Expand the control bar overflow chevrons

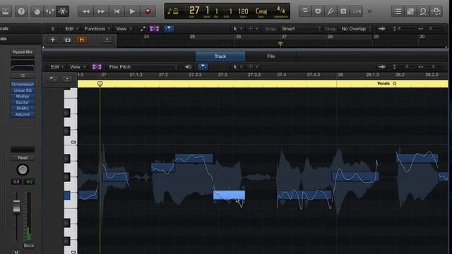369,11
